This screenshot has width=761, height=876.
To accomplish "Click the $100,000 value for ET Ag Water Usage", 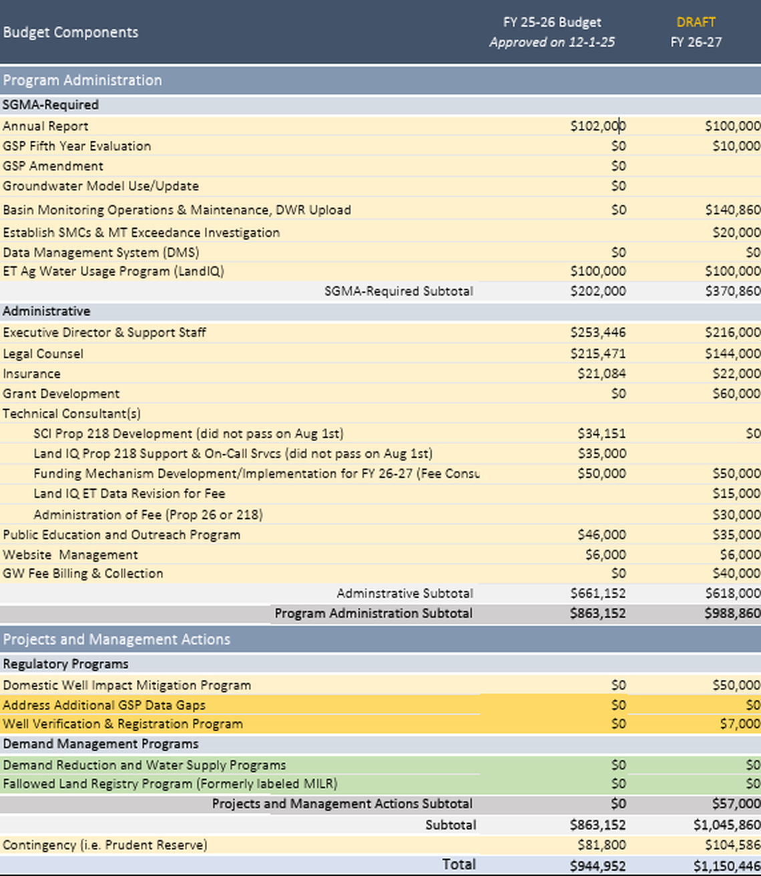I will [x=600, y=271].
